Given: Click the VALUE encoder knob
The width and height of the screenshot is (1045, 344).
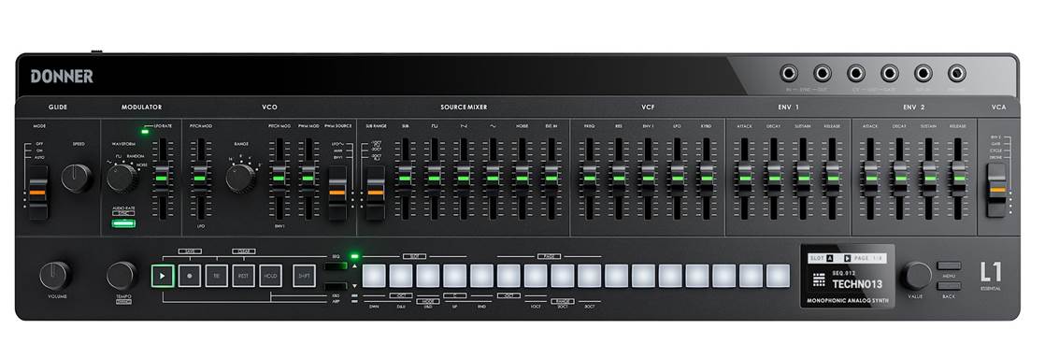Looking at the screenshot, I should click(x=916, y=276).
